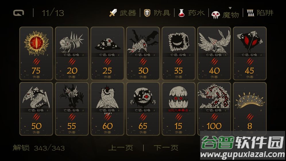Switch to the 药水 potions tab
286x161 pixels.
coord(196,13)
